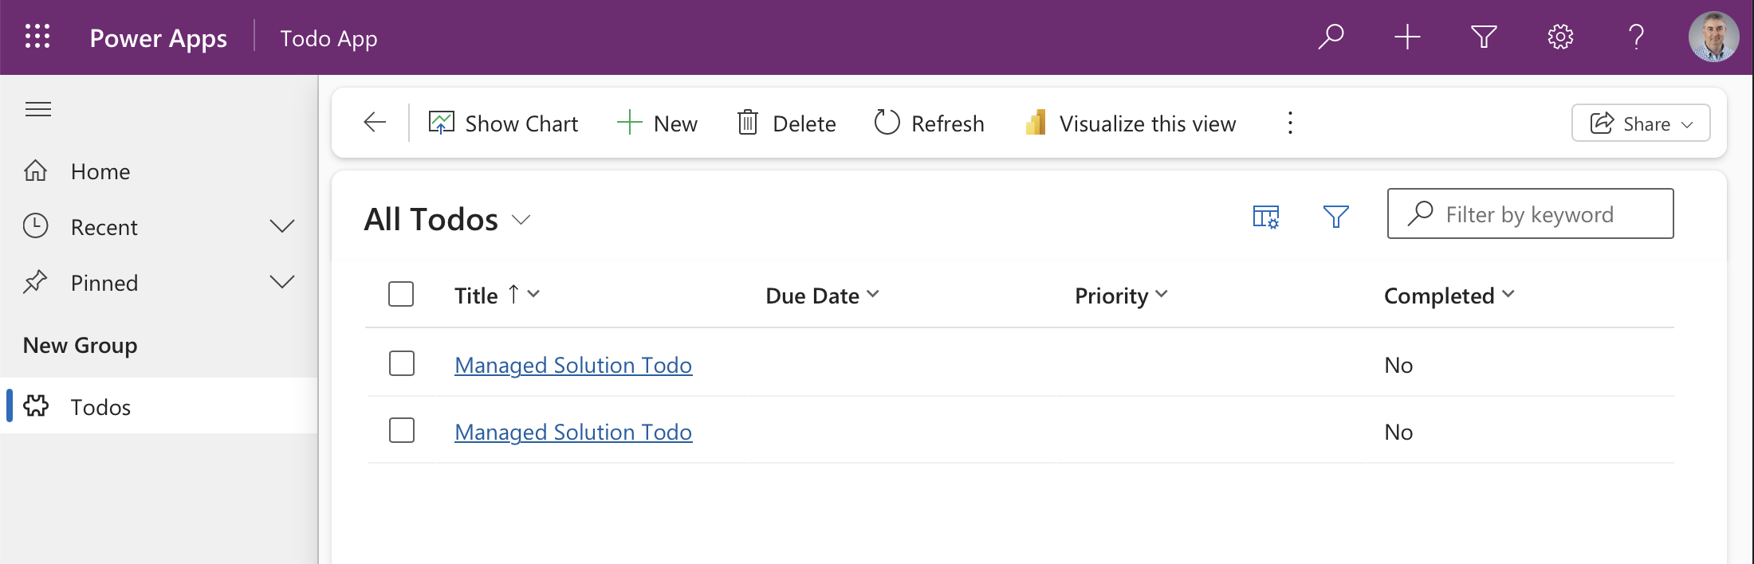The image size is (1754, 564).
Task: Open the Completed column menu
Action: (x=1449, y=296)
